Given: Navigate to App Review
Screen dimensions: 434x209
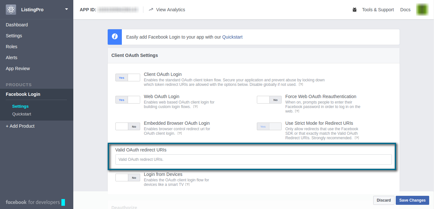Looking at the screenshot, I should (x=18, y=68).
